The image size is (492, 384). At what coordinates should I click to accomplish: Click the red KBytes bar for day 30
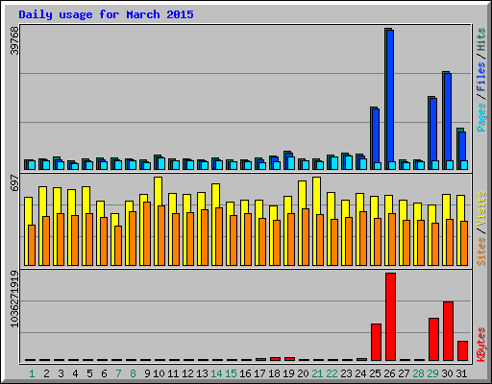click(448, 331)
